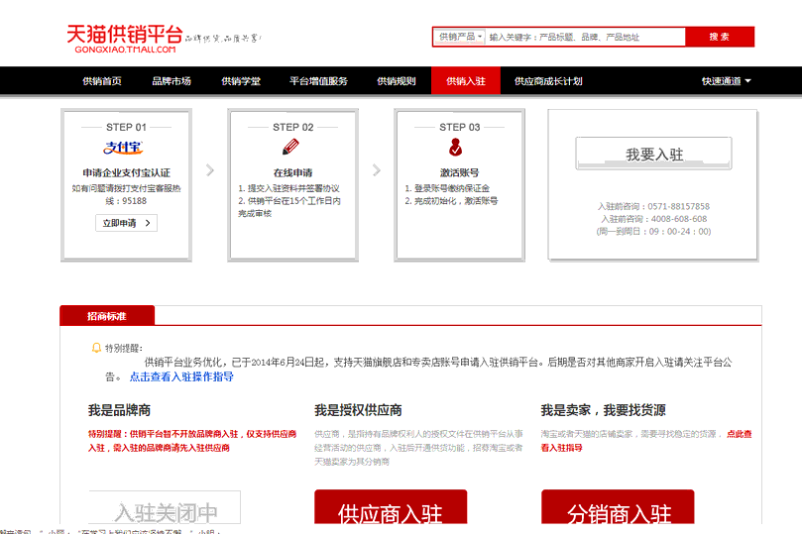Click the red 特别提醒 brand notice text
This screenshot has height=534, width=802.
pyautogui.click(x=192, y=441)
